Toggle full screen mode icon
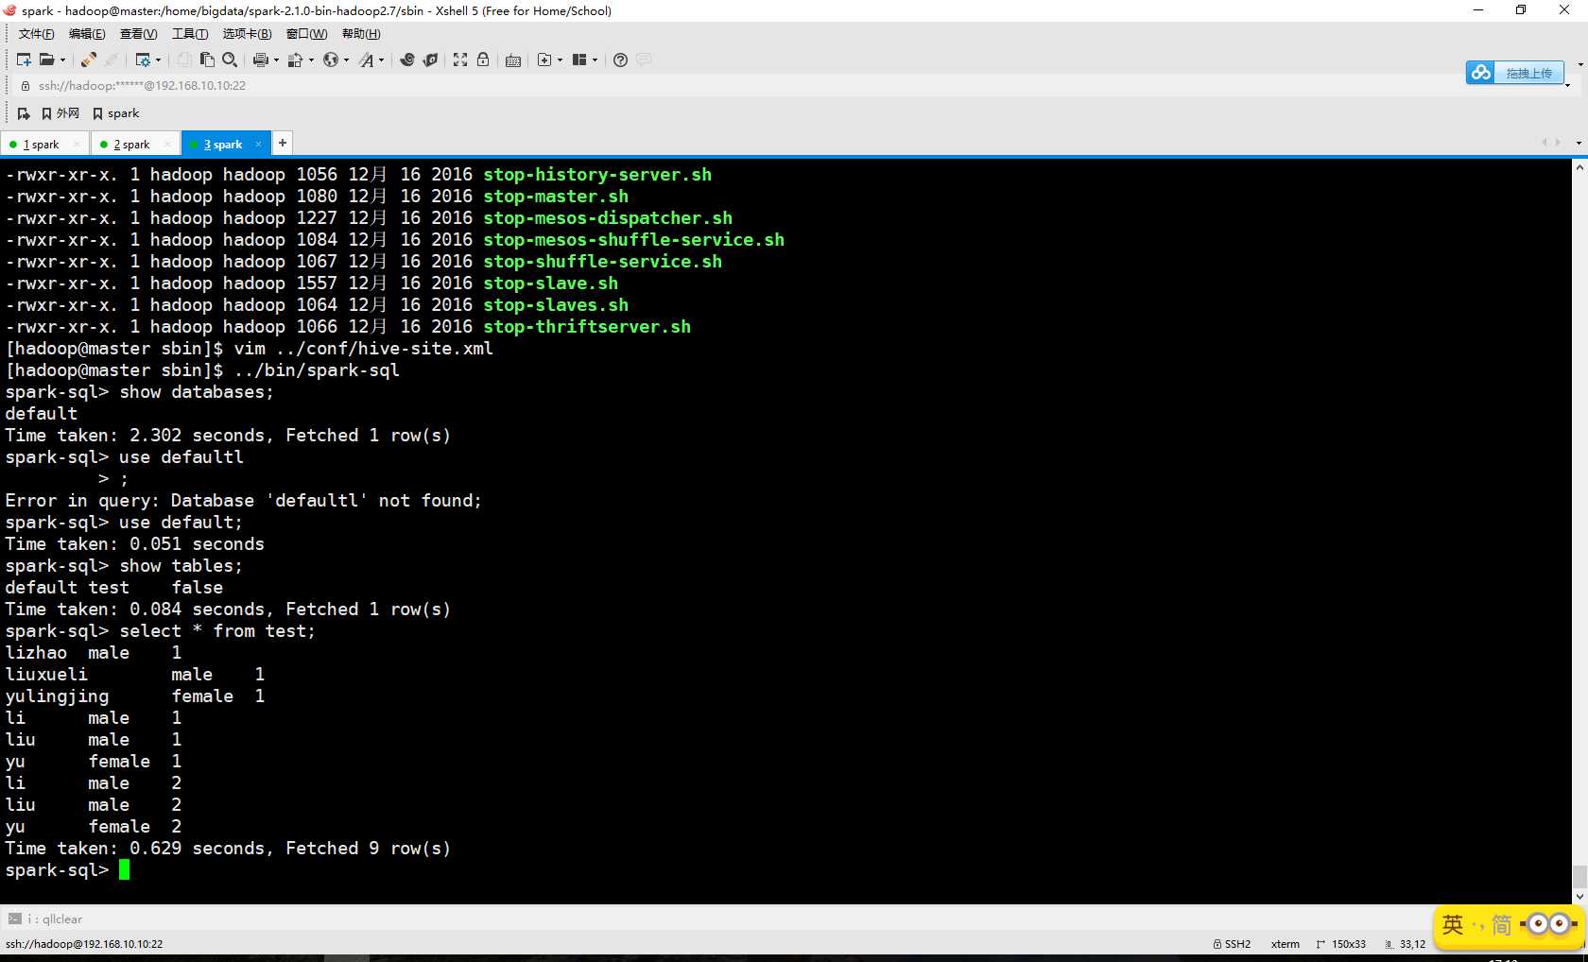The image size is (1588, 962). (x=460, y=60)
